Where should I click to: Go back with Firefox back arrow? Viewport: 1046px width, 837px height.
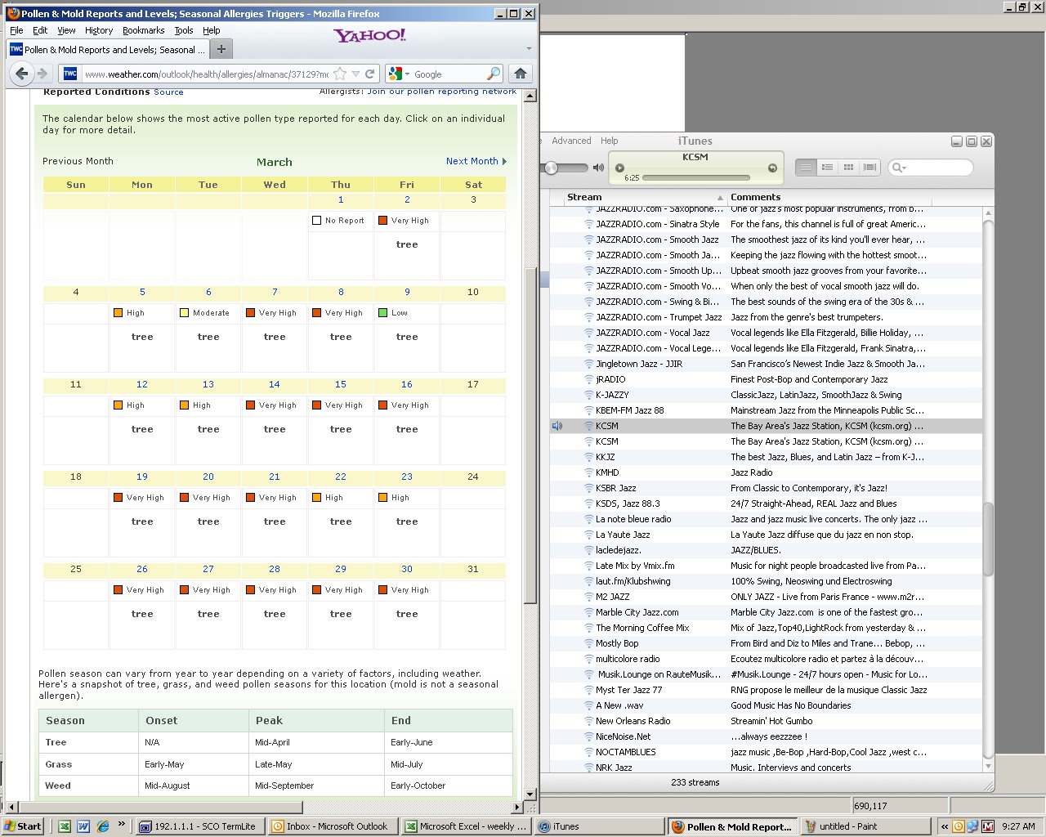pyautogui.click(x=22, y=74)
